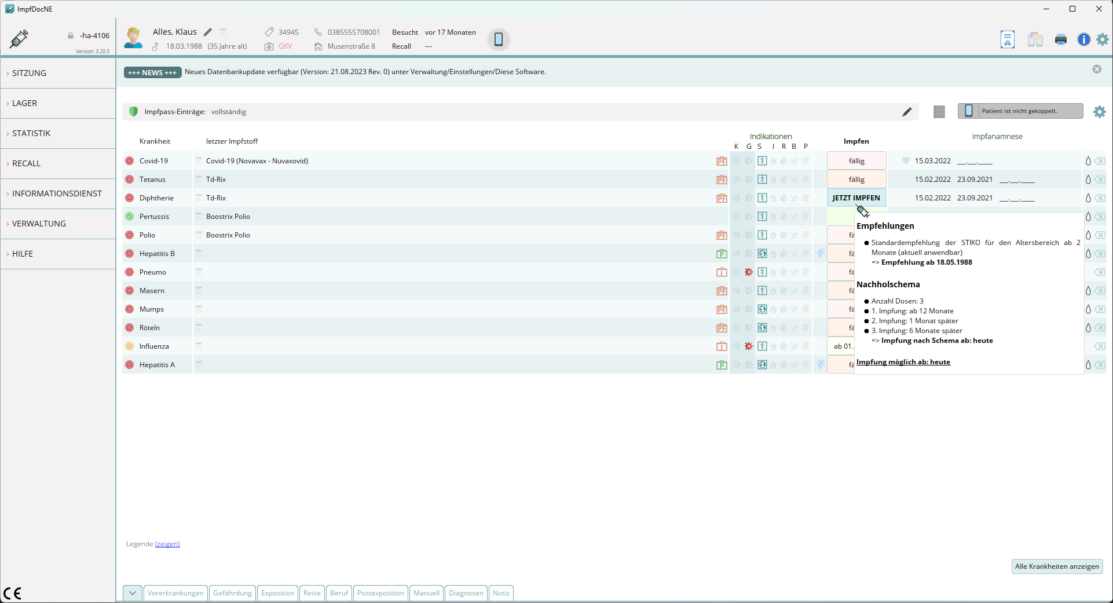Open the vaccination certificate icon in header
The image size is (1113, 603).
[1008, 39]
